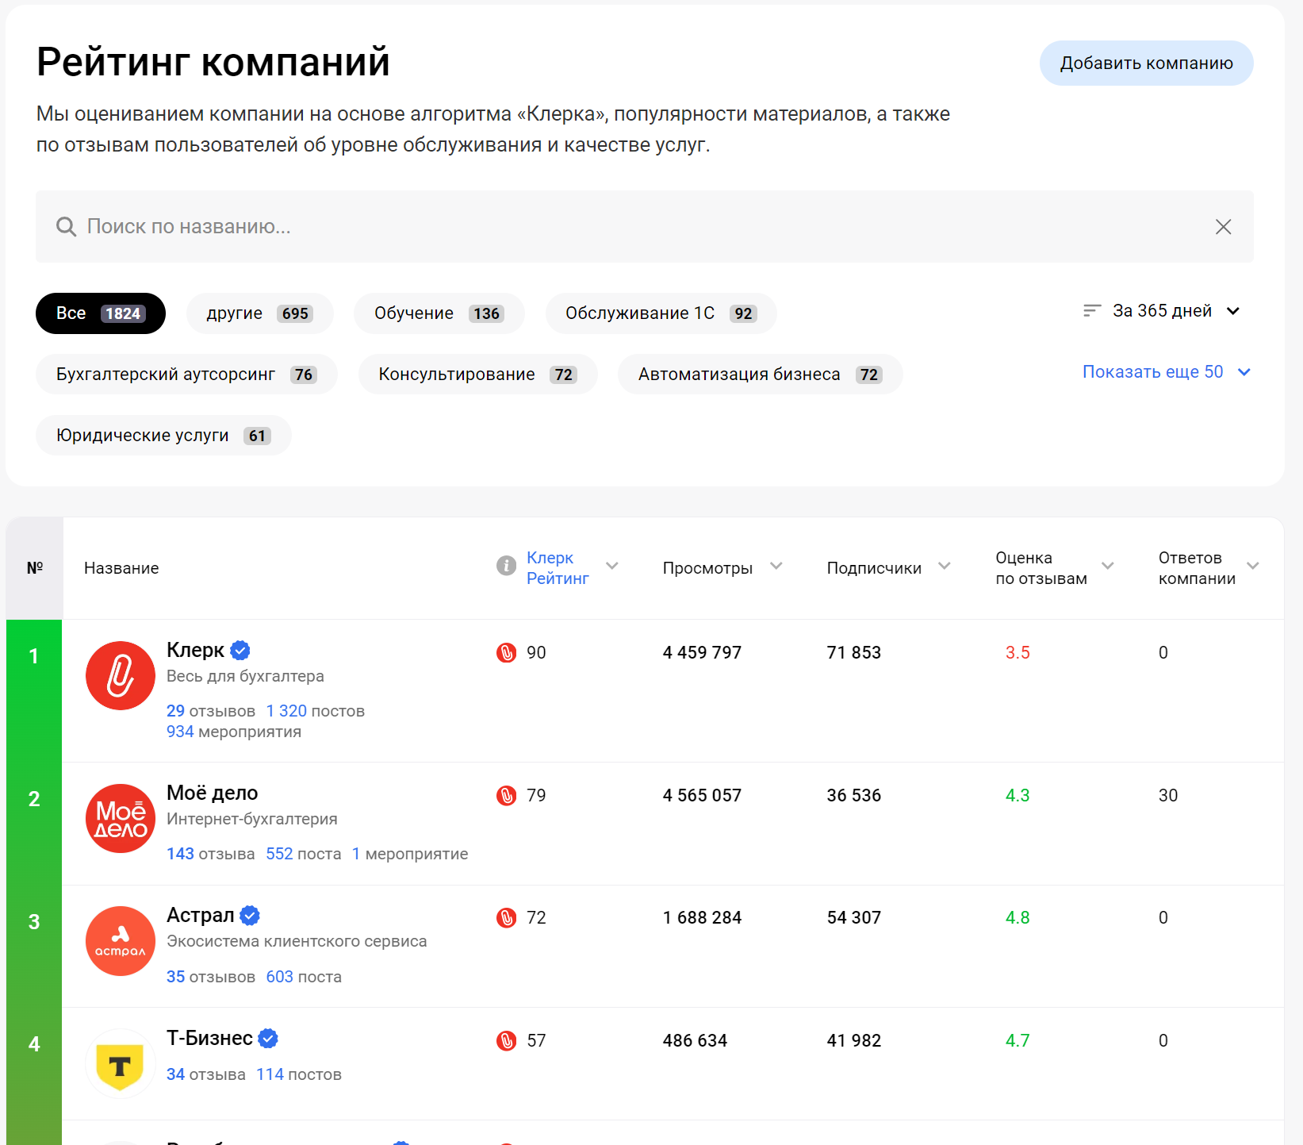Switch to the Все 1824 tab
The height and width of the screenshot is (1145, 1303).
point(100,313)
